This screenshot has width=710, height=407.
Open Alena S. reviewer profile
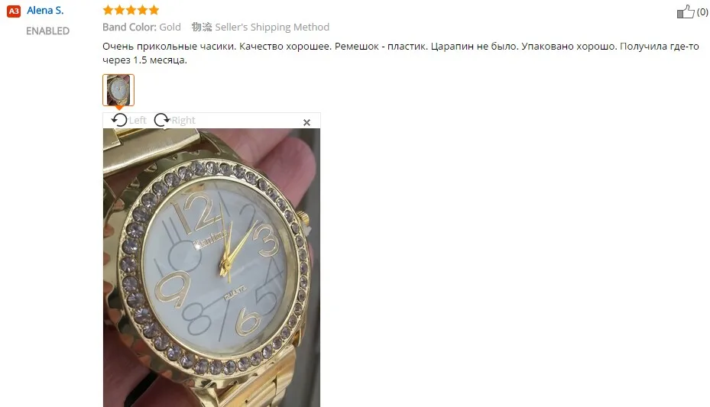point(45,11)
